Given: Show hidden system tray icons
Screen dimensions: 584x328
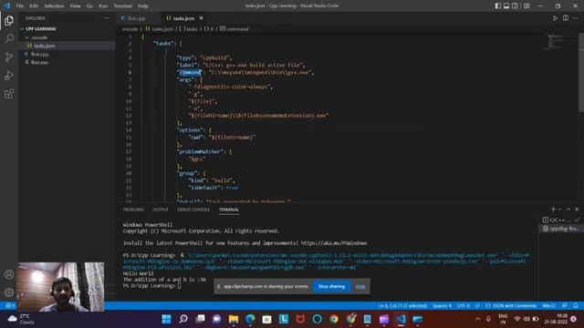Looking at the screenshot, I should pyautogui.click(x=477, y=319).
